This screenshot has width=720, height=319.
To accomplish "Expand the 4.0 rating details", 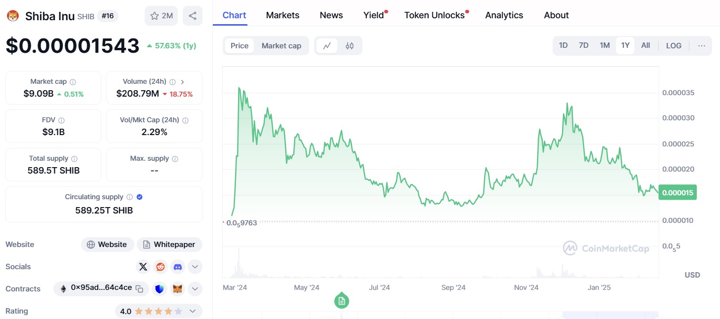I will click(x=193, y=311).
